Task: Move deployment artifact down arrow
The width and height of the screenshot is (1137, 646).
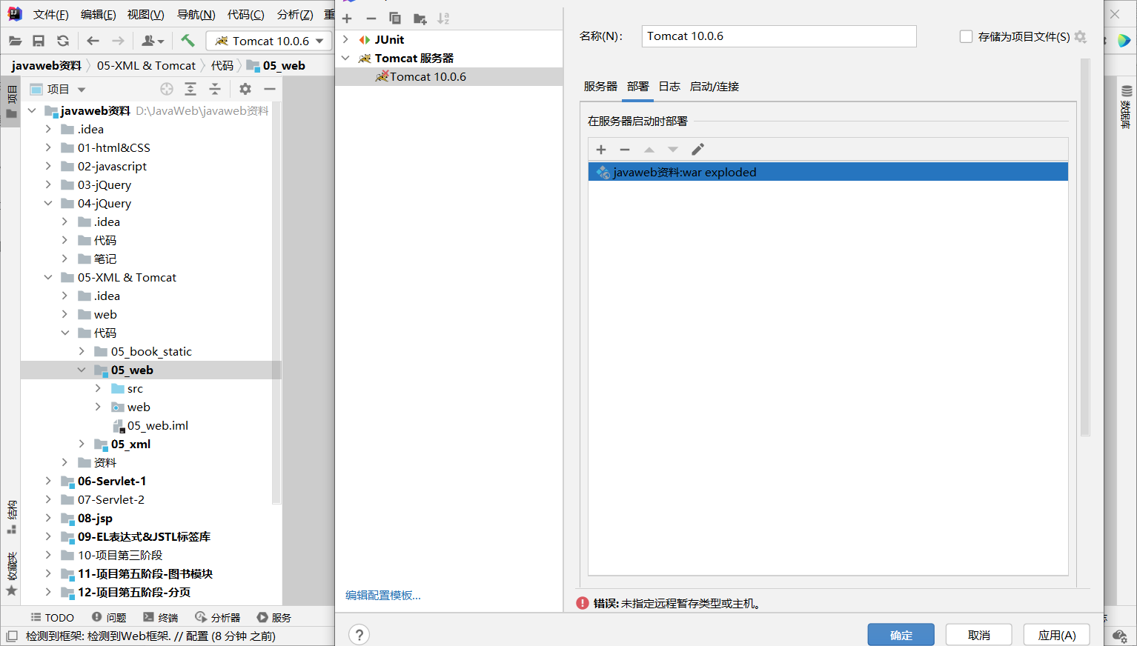Action: tap(673, 150)
